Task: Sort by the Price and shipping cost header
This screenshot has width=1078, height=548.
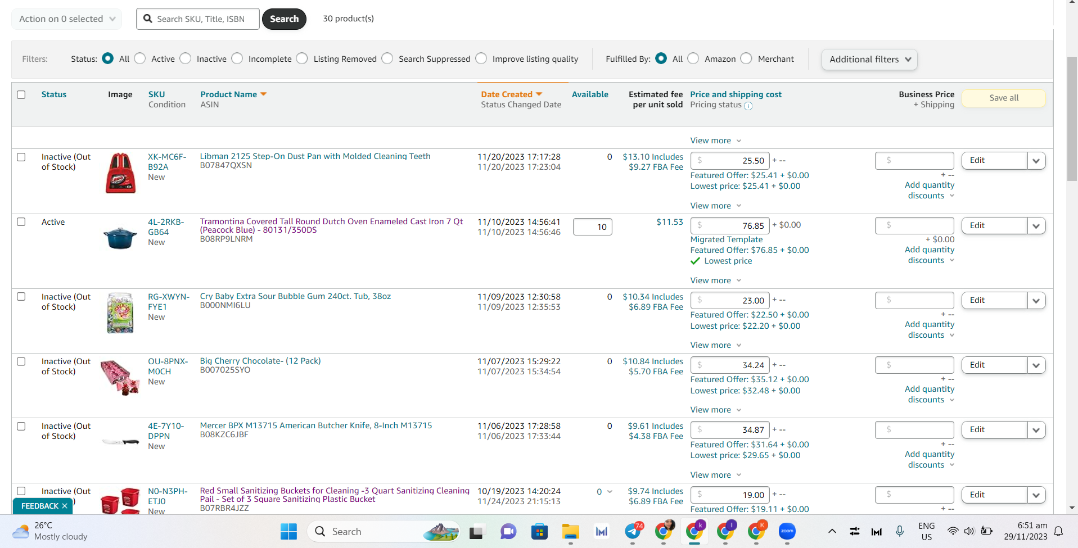Action: 736,94
